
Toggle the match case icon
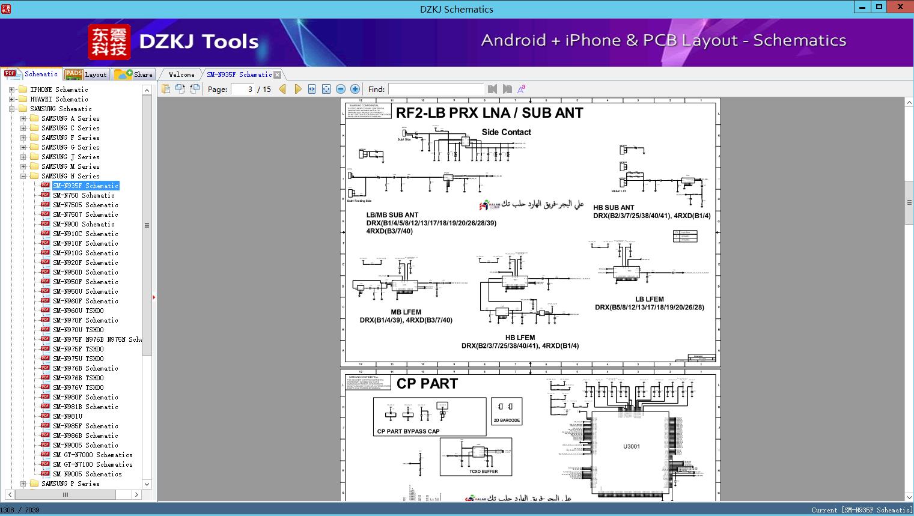[x=522, y=89]
